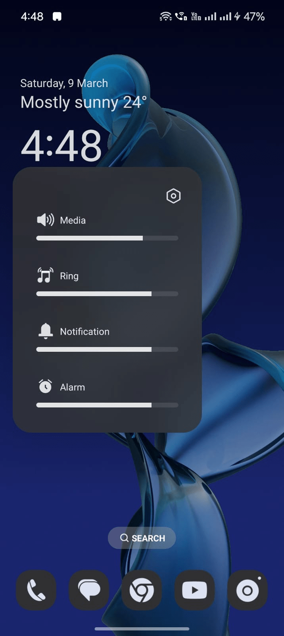Set Notification volume slider level

coord(107,349)
